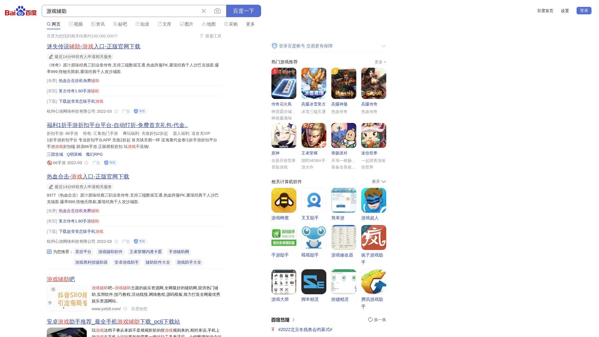Open 游戏大师 software icon
The image size is (599, 337).
coord(284,282)
